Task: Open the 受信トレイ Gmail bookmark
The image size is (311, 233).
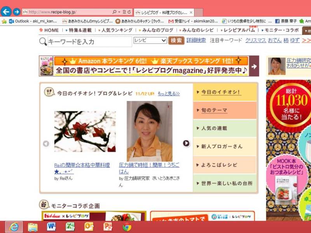Action: pos(193,21)
